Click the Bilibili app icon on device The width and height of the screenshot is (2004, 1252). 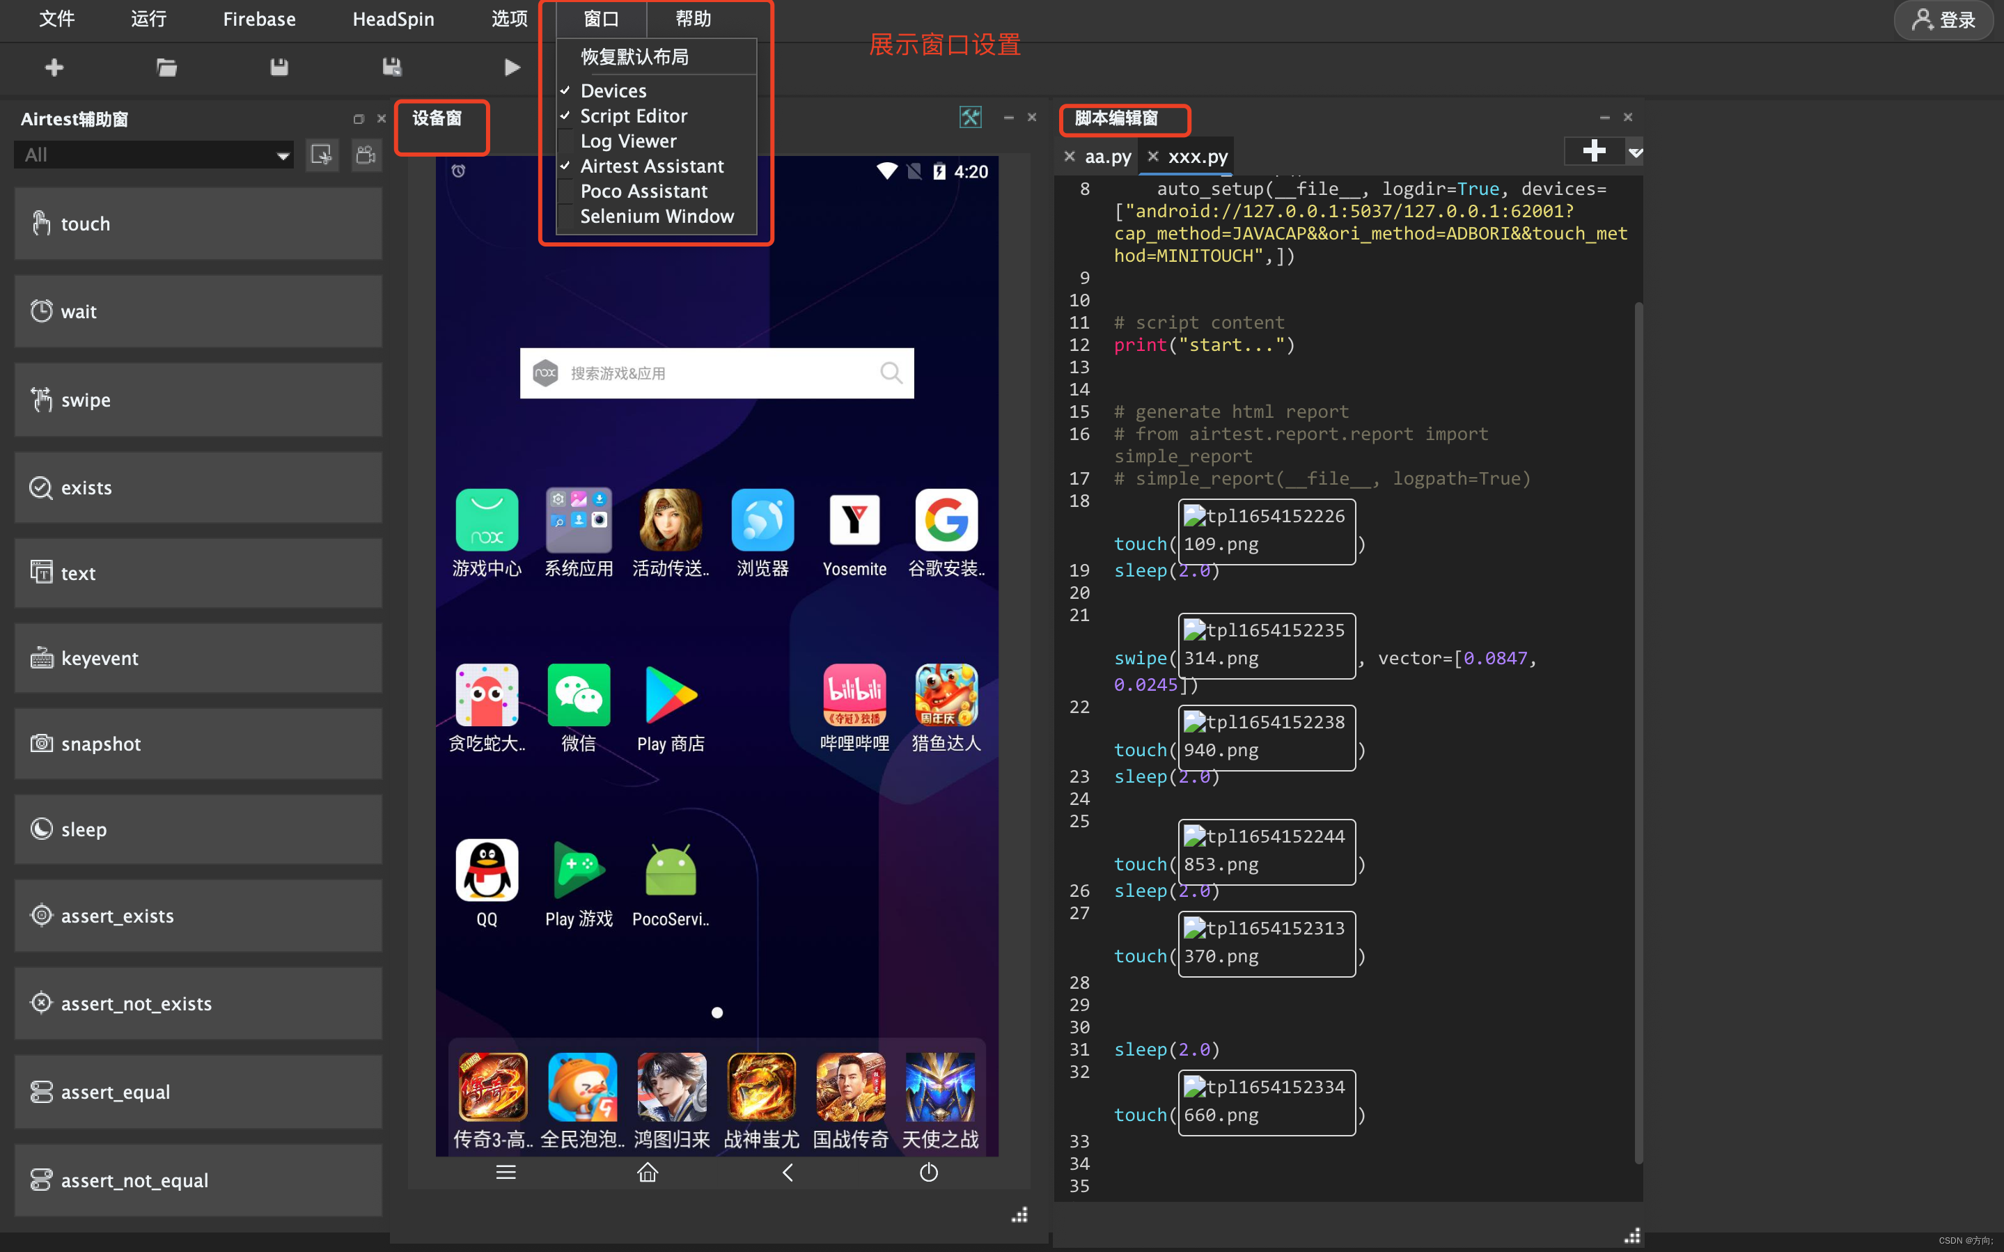(854, 694)
